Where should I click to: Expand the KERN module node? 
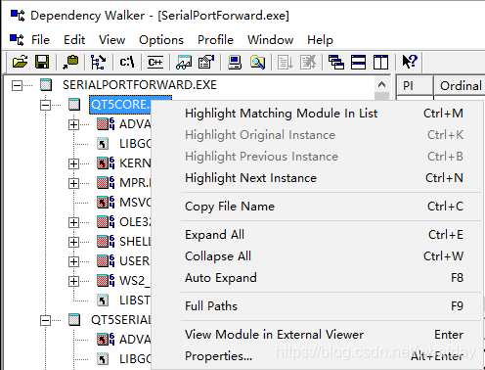(74, 163)
